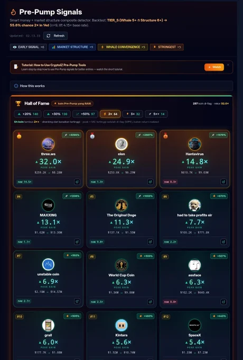The width and height of the screenshot is (243, 360).
Task: Click the MAXXING coin logo
Action: click(48, 205)
